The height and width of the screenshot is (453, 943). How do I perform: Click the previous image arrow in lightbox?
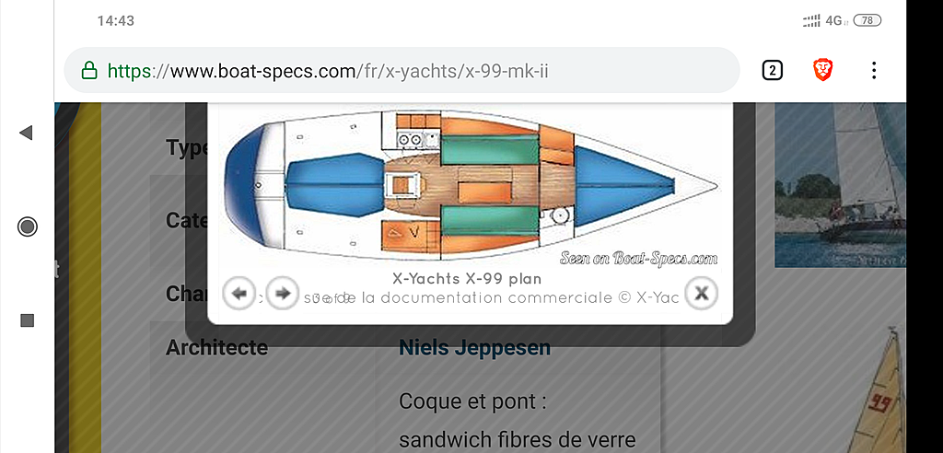click(239, 294)
